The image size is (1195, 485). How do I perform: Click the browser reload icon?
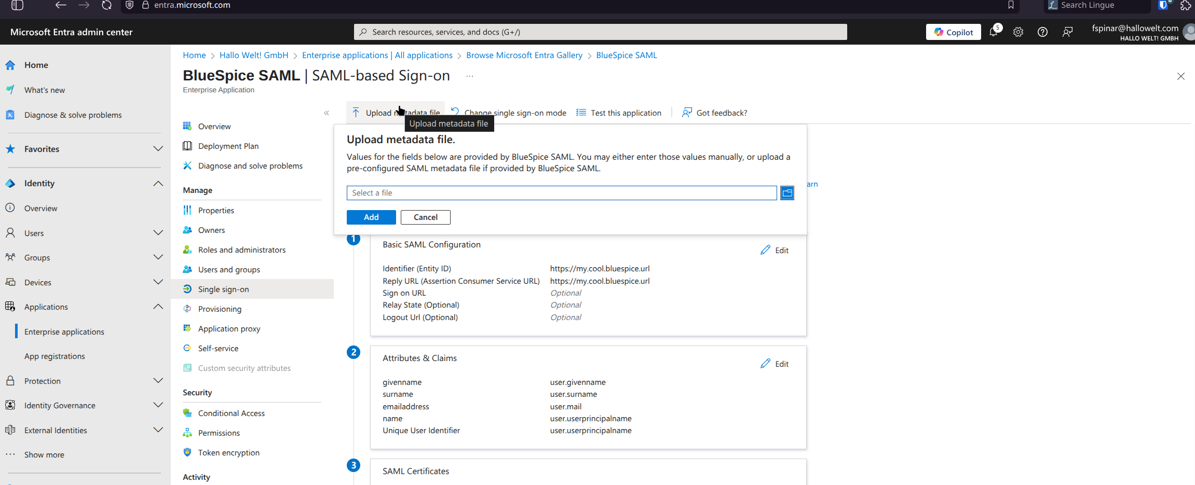click(x=106, y=5)
